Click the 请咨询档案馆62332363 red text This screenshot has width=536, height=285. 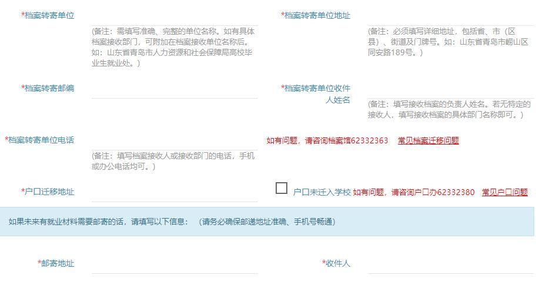pos(346,140)
